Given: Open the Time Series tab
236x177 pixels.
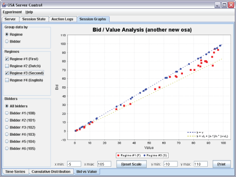Looking at the screenshot, I should 15,172.
